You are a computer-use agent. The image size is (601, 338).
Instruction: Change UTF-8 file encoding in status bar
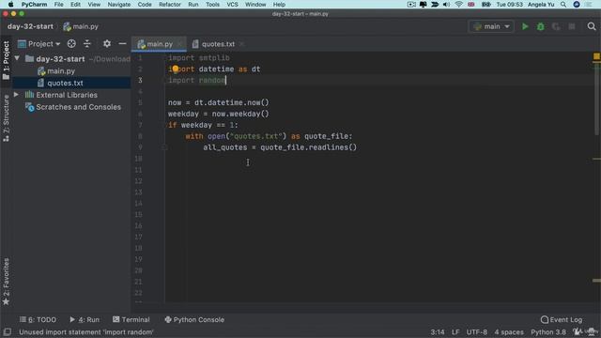pos(476,331)
